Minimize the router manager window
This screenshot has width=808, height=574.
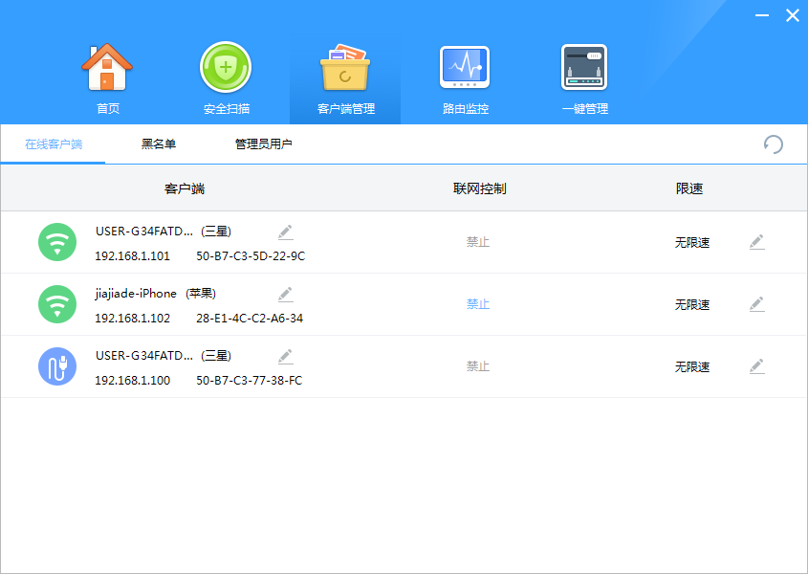click(761, 15)
